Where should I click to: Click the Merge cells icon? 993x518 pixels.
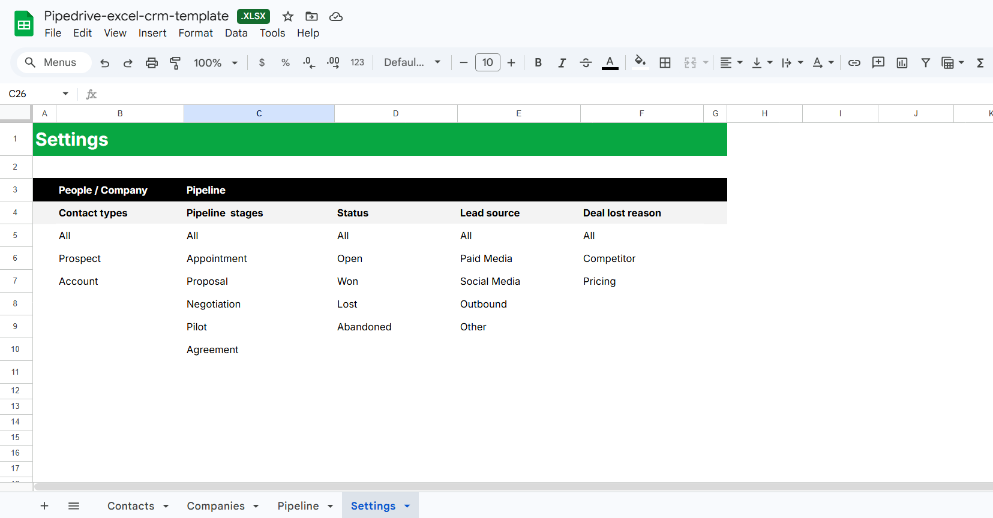690,62
